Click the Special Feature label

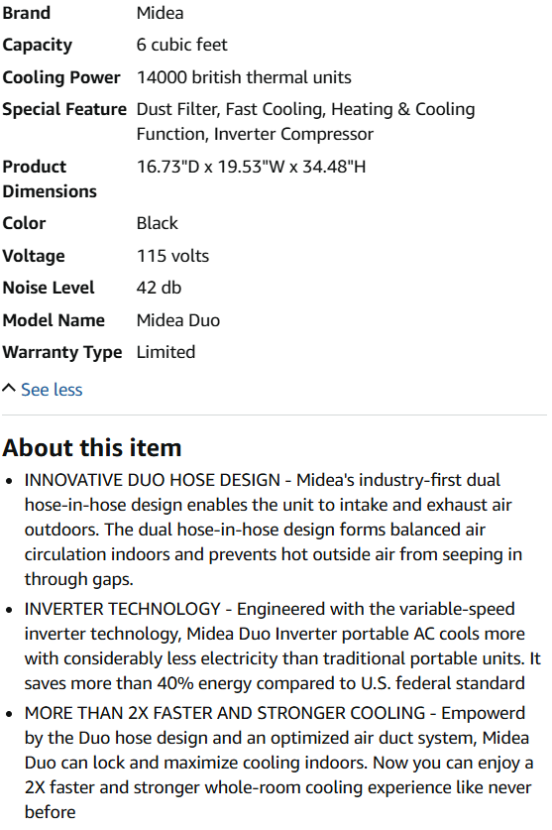(64, 109)
